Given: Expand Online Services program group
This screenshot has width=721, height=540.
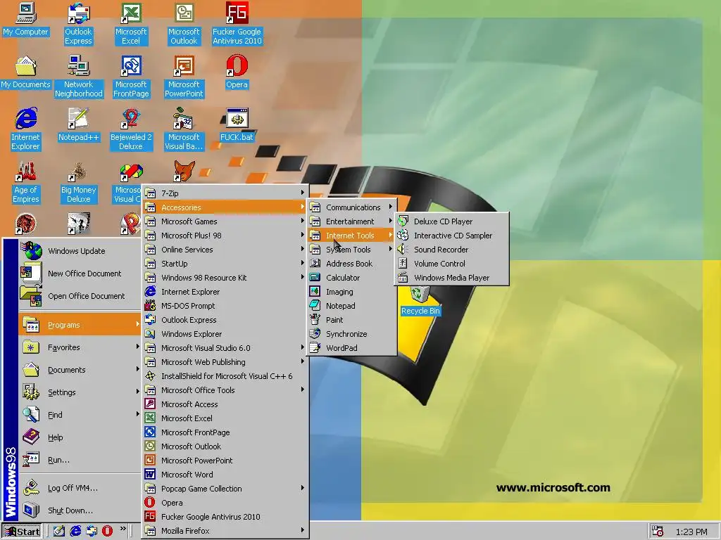Looking at the screenshot, I should click(x=225, y=250).
